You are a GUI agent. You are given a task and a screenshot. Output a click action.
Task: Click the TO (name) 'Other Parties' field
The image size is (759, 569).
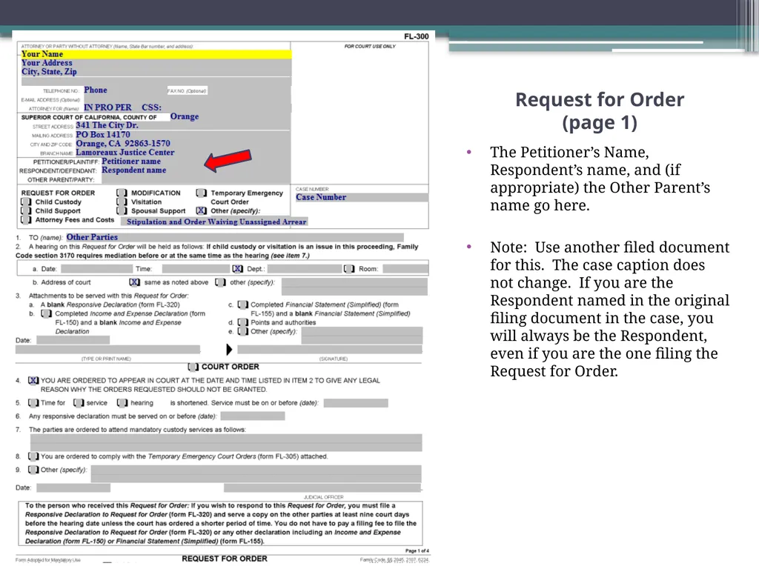coord(234,237)
